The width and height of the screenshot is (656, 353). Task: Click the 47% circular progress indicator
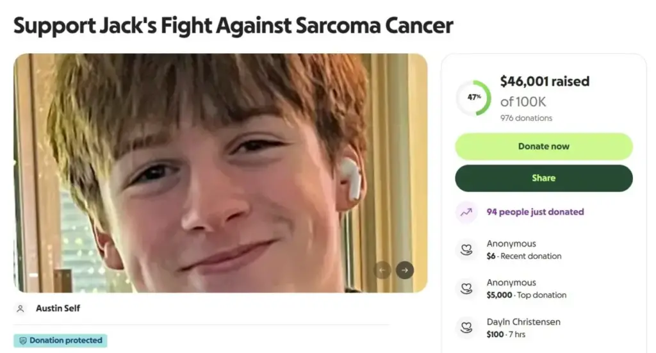click(x=473, y=98)
